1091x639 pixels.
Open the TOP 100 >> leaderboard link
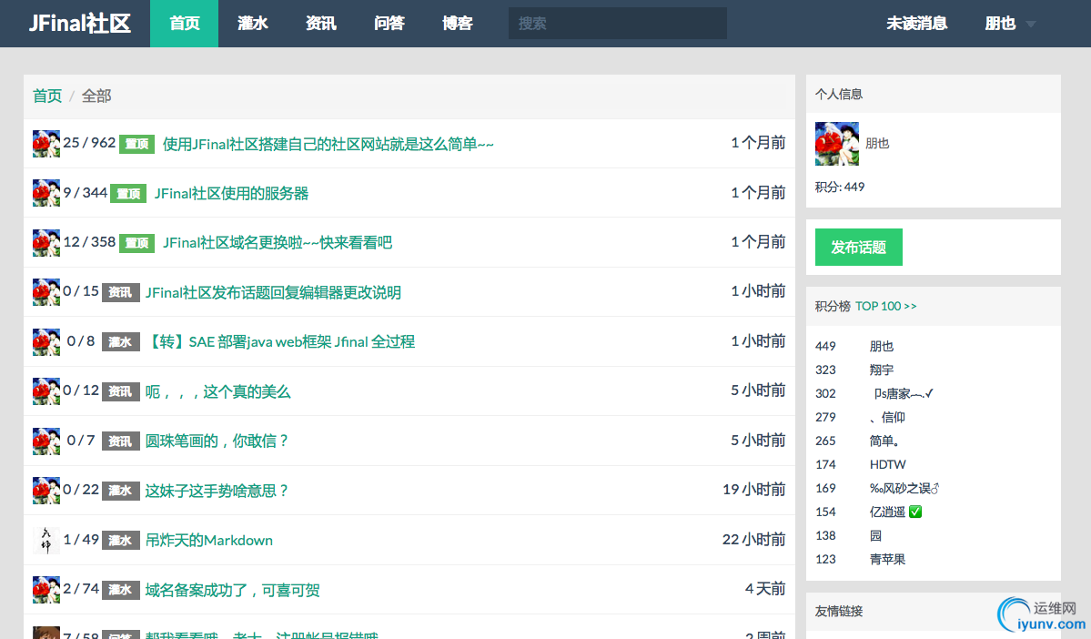pos(885,306)
